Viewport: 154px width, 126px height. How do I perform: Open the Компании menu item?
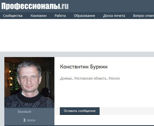(38, 16)
